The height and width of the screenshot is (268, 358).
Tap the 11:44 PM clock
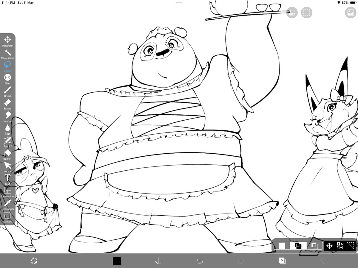(x=9, y=3)
